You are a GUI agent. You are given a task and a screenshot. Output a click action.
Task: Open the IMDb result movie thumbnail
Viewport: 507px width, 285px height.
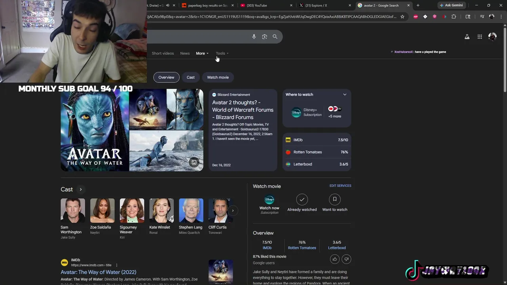221,272
